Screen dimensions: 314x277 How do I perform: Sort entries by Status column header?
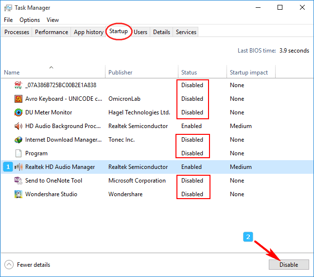point(189,73)
